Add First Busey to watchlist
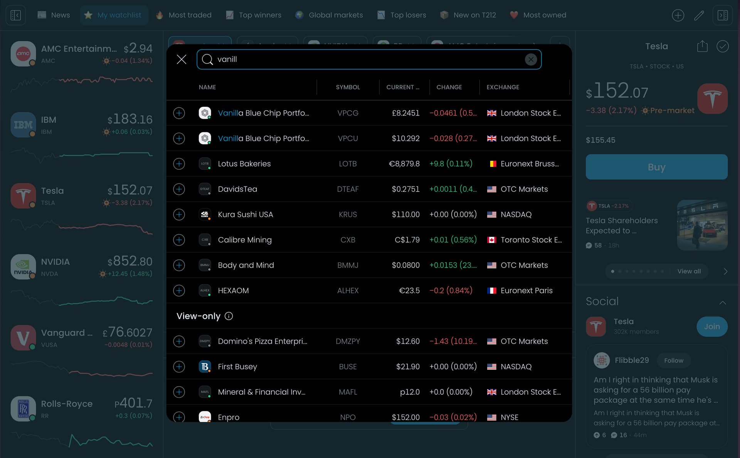Image resolution: width=740 pixels, height=458 pixels. (179, 367)
